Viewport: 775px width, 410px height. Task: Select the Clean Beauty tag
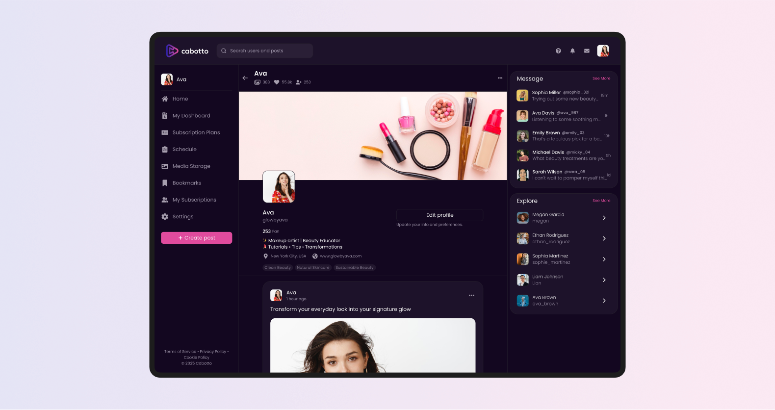click(x=278, y=268)
